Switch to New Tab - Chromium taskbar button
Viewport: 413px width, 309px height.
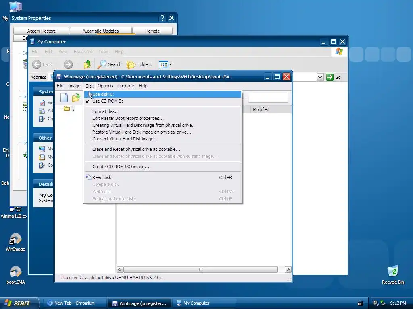(74, 303)
